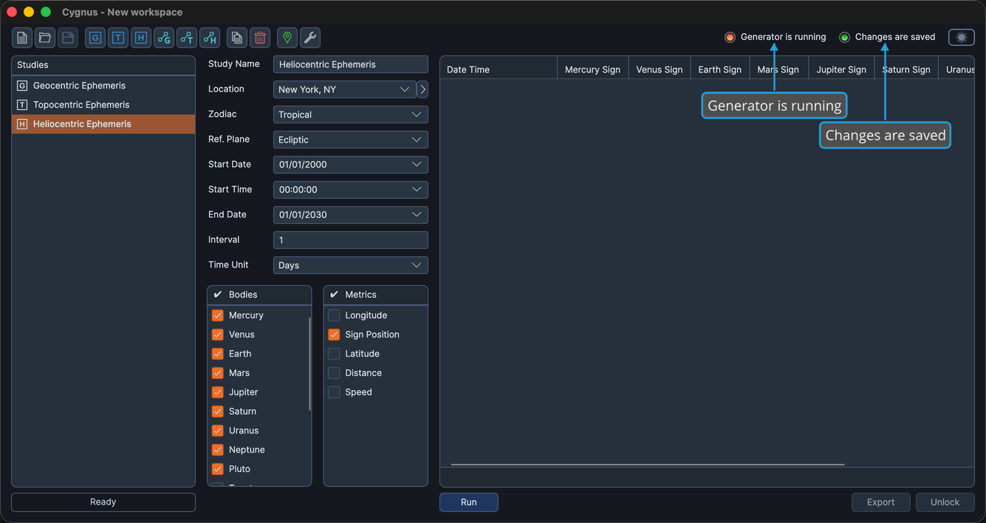Click the H icon beside Heliocentric Ephemeris
This screenshot has width=986, height=523.
tap(22, 124)
